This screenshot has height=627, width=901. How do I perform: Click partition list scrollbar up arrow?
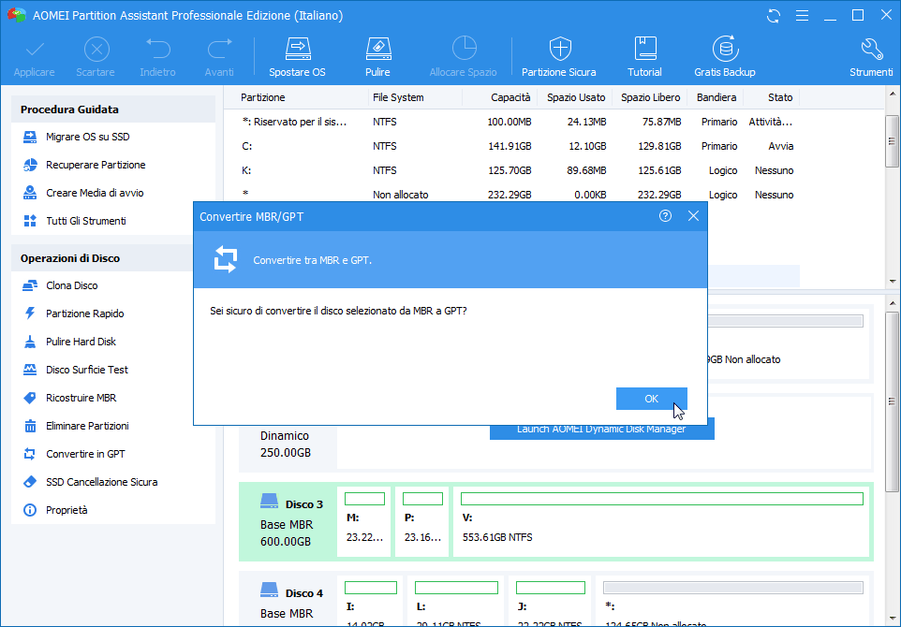pos(893,94)
